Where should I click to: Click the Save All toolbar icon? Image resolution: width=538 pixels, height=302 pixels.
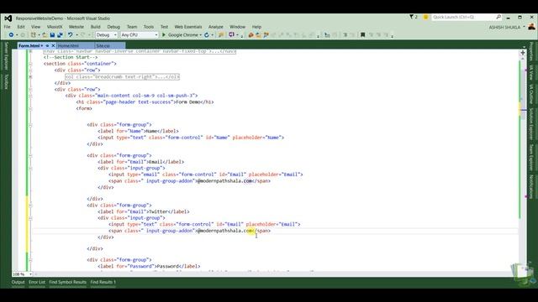pos(60,35)
